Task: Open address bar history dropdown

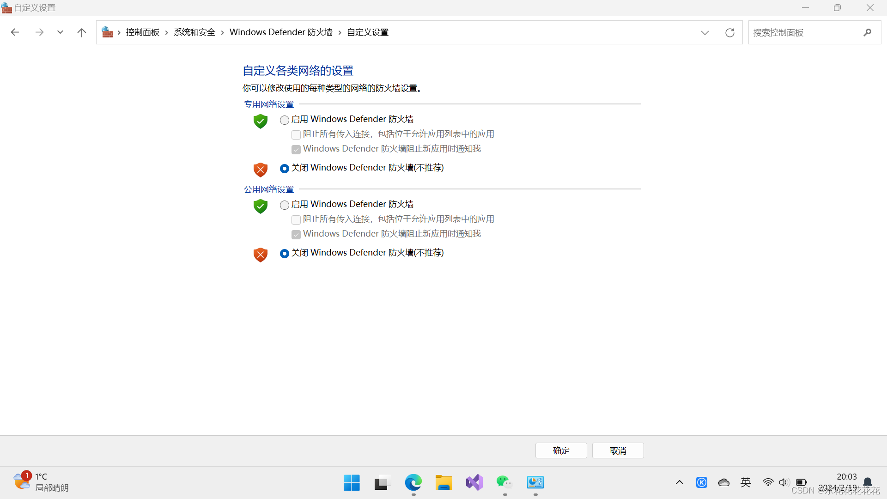Action: coord(705,33)
